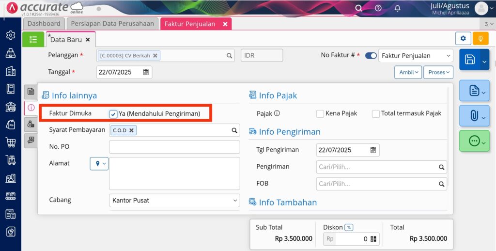The height and width of the screenshot is (251, 496).
Task: Open the trolley with boxes sidebar module
Action: [11, 160]
